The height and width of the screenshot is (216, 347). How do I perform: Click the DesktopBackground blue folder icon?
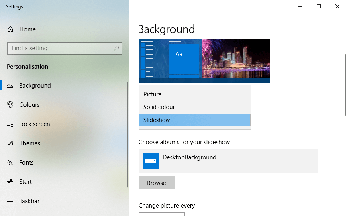(151, 161)
